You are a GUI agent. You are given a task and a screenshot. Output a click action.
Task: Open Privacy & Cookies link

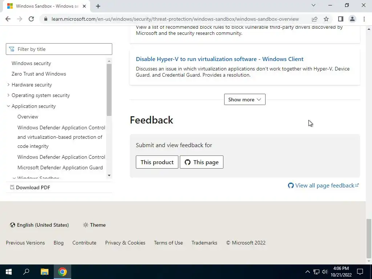(125, 243)
